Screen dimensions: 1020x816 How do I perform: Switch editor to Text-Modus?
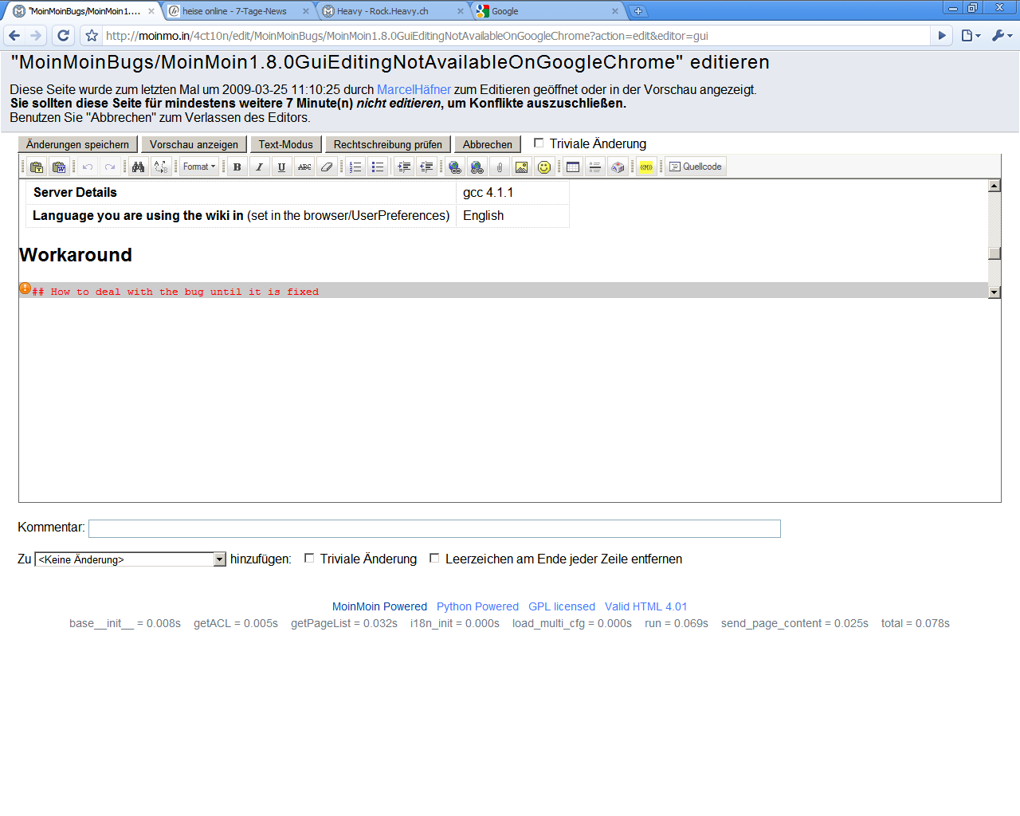(286, 144)
